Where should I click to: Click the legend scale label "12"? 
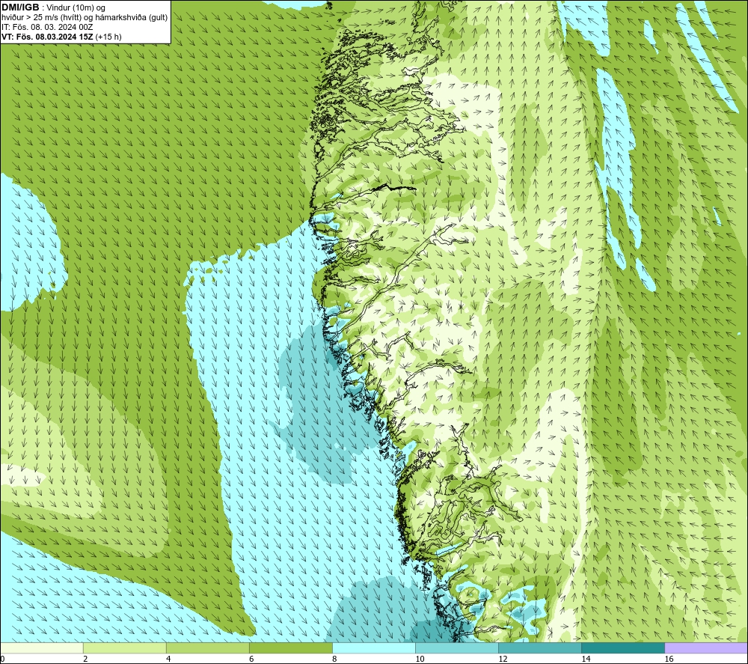click(x=503, y=659)
